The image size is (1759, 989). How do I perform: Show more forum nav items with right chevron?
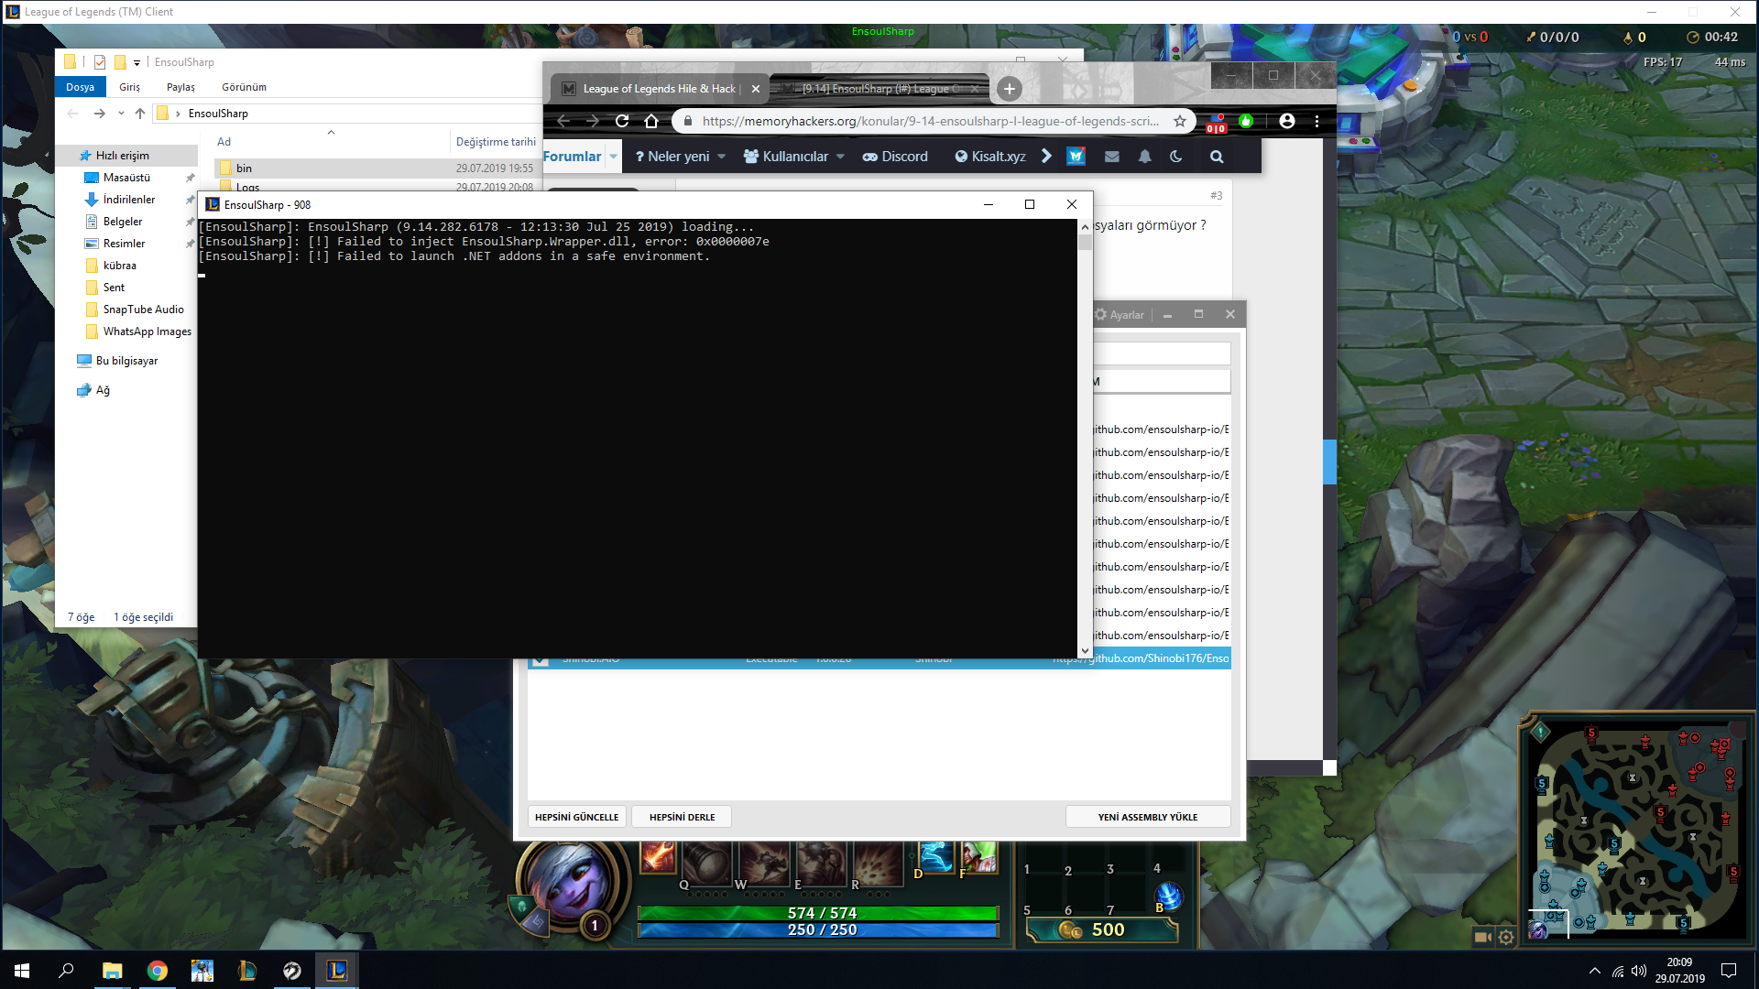(1046, 157)
